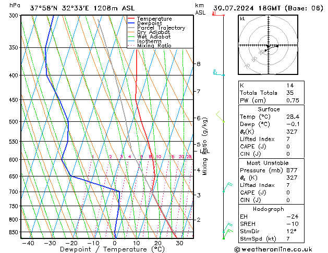
Task: Click the Dry Adiabat legend entry
Action: point(154,32)
